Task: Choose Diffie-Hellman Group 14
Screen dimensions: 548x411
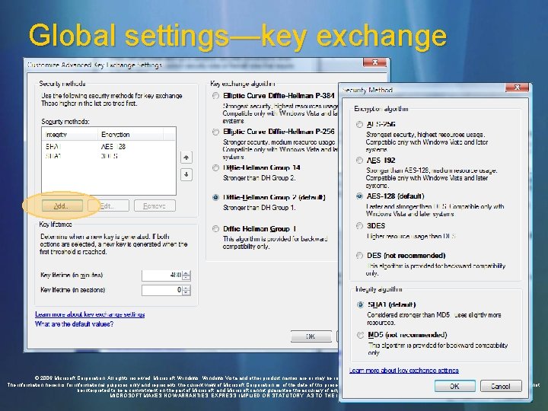Action: (215, 167)
